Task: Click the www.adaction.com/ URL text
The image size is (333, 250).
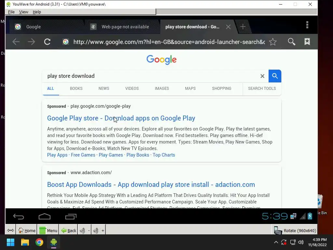Action: pyautogui.click(x=91, y=173)
